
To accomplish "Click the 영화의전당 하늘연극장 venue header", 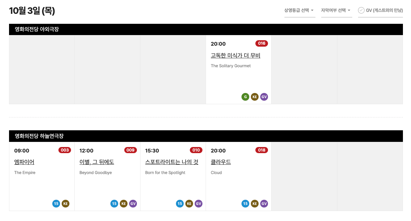I will point(206,136).
